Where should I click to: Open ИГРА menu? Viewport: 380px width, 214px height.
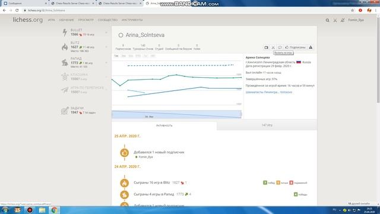(x=52, y=20)
